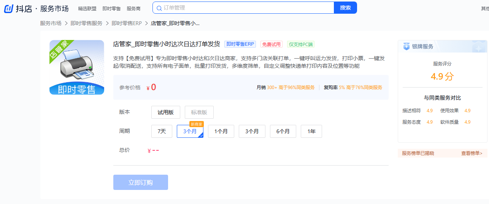Click the 精选联盟 navigation item

pos(87,8)
